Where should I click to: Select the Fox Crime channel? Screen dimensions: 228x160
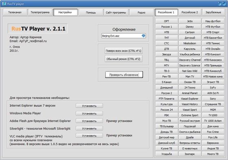pyautogui.click(x=213, y=132)
